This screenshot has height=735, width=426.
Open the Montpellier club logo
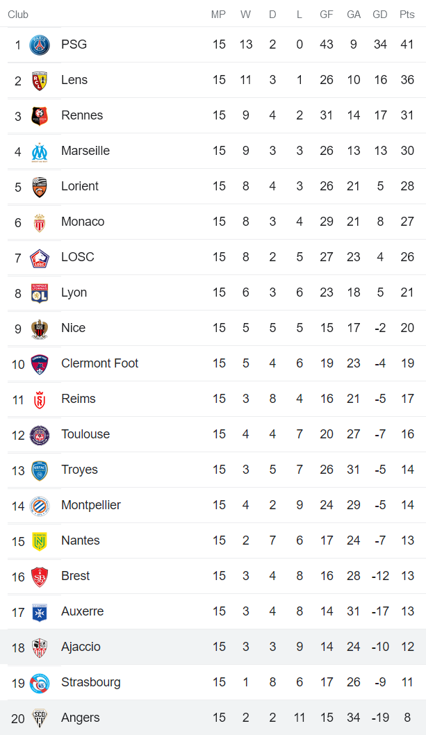(40, 506)
